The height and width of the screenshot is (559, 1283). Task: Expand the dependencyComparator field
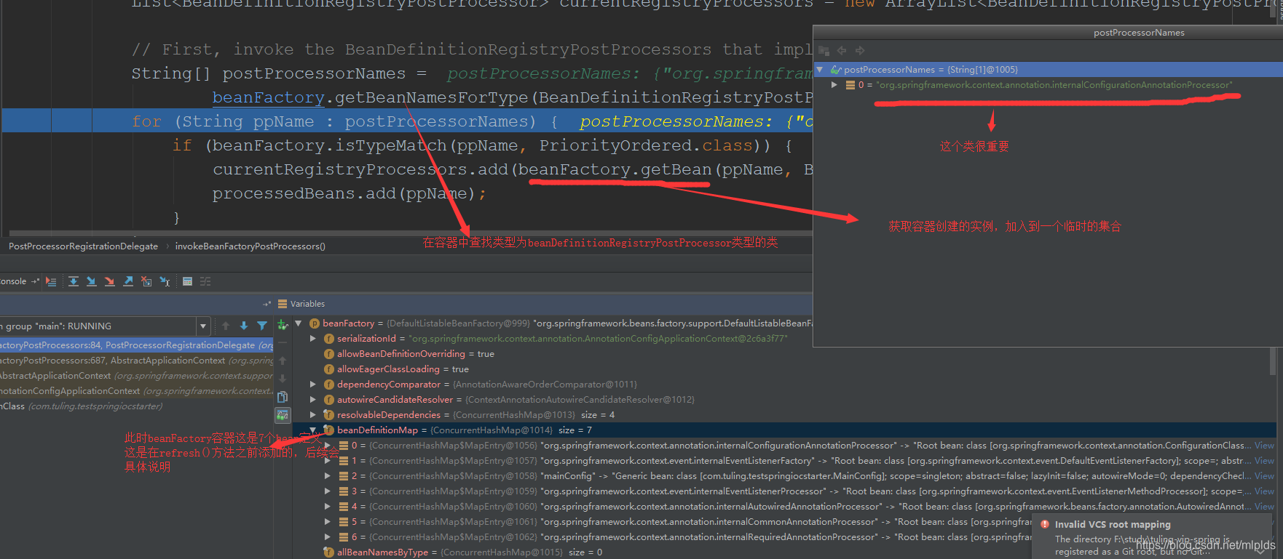[x=313, y=385]
